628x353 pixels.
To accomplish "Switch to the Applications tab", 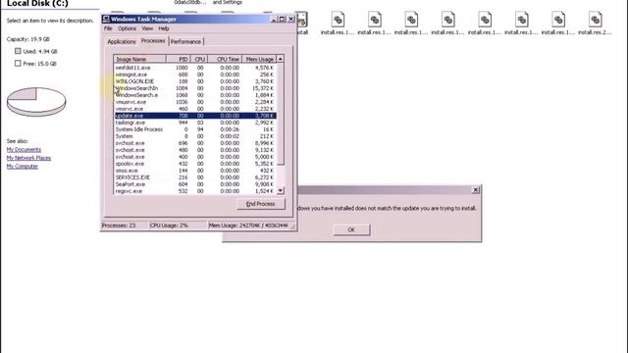I will (122, 41).
